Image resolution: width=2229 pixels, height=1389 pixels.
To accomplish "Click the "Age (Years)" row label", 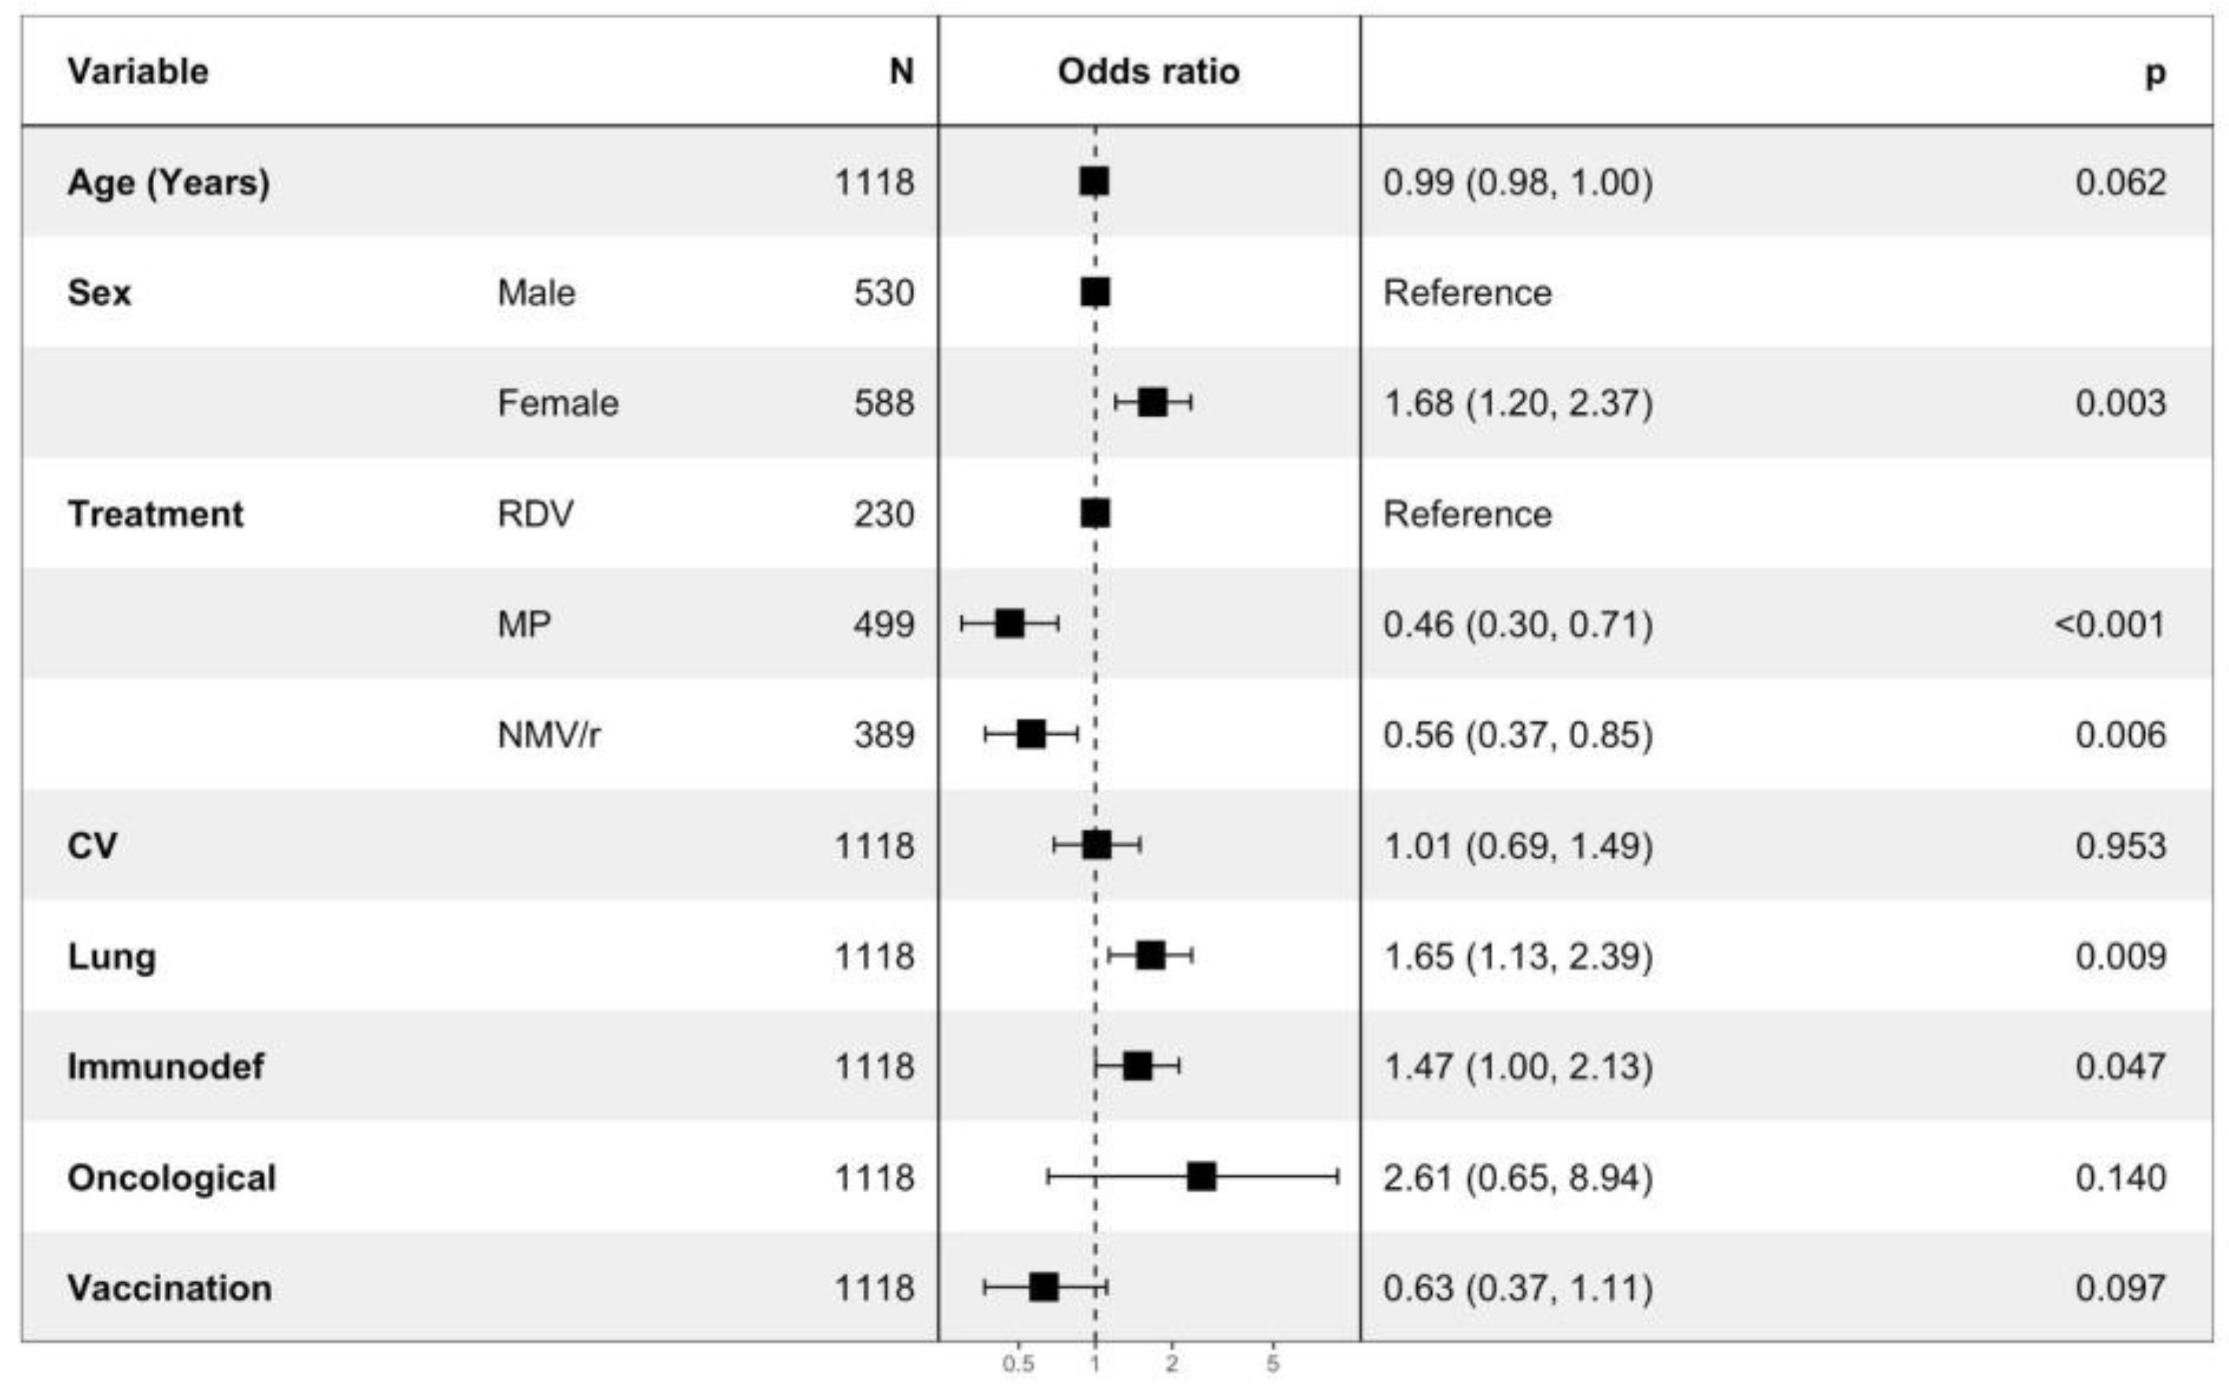I will [x=168, y=183].
